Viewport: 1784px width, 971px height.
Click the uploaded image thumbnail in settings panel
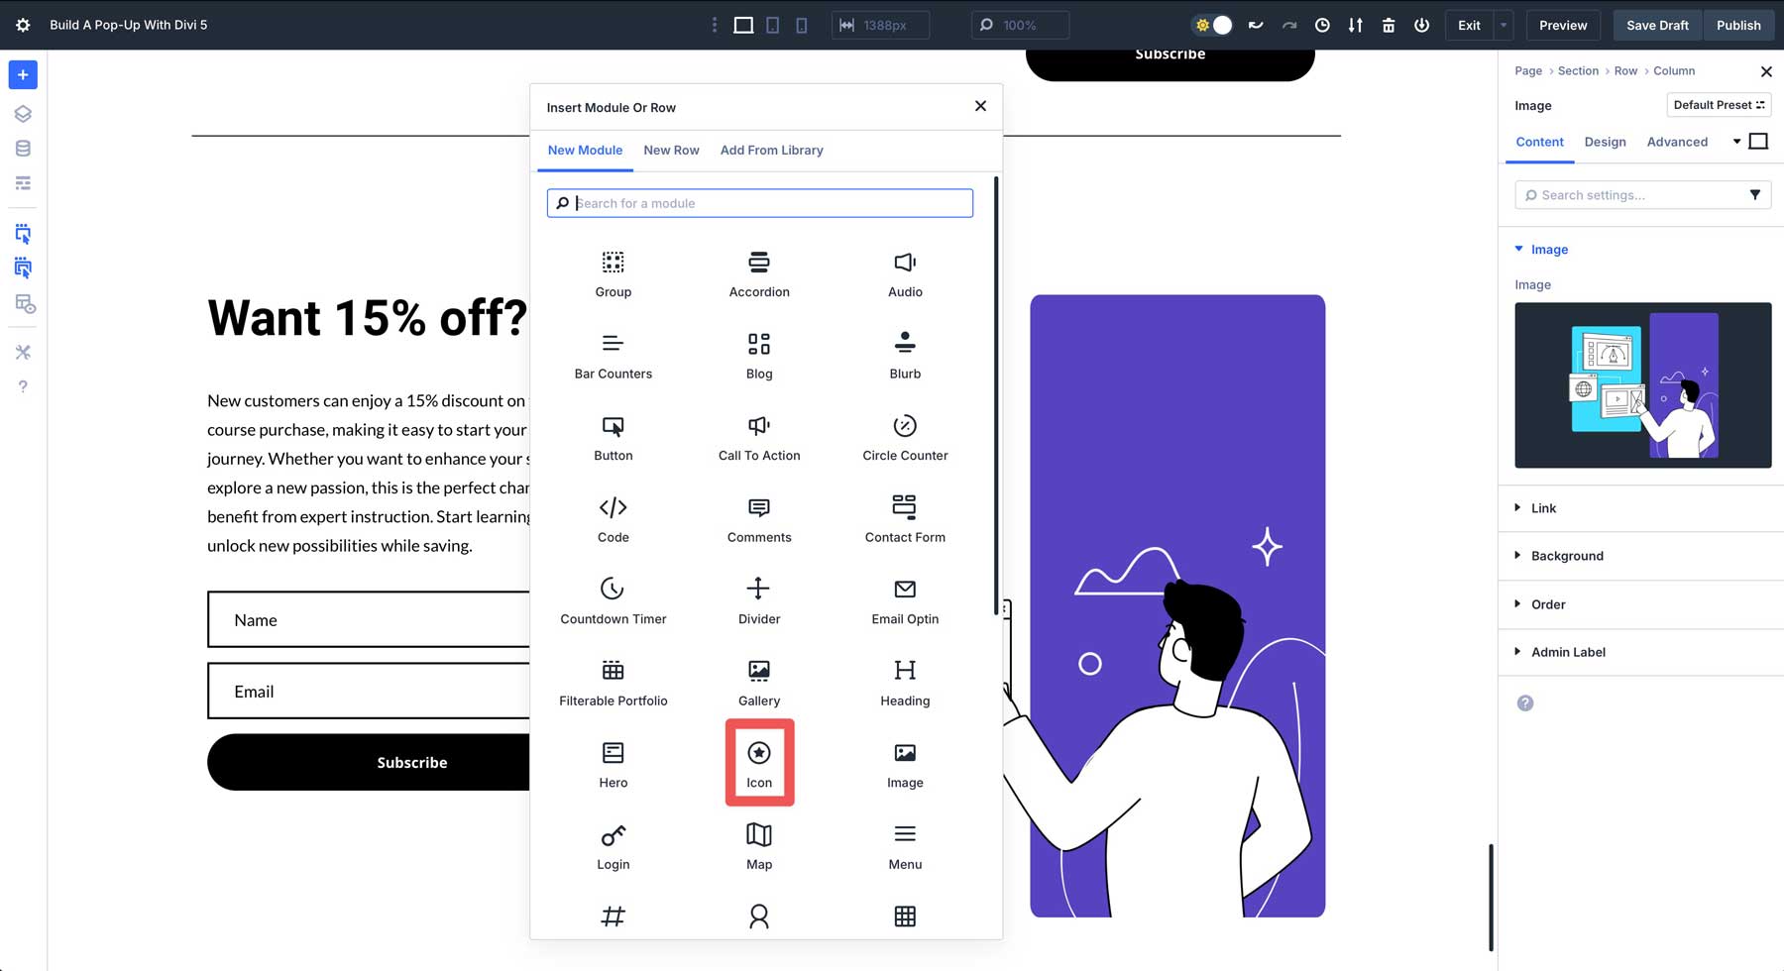coord(1642,385)
